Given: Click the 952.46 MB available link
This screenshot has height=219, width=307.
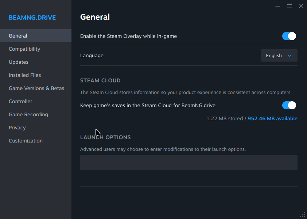Looking at the screenshot, I should [x=272, y=118].
